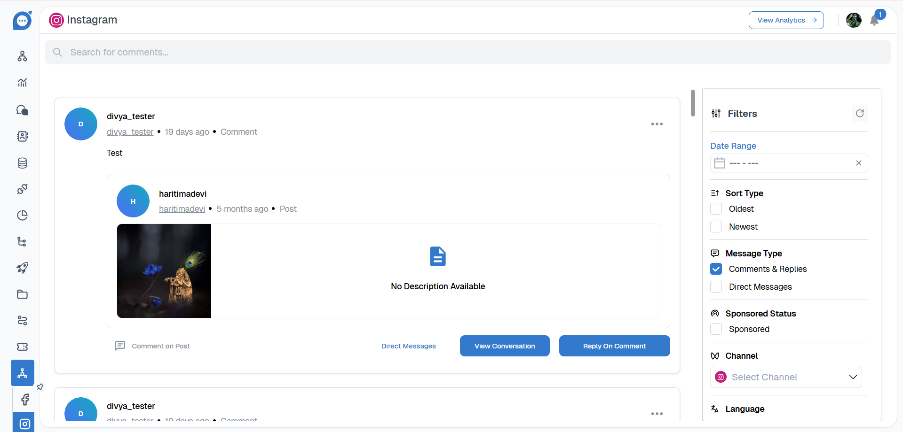Switch to Facebook in the sidebar
Image resolution: width=903 pixels, height=432 pixels.
pos(24,399)
